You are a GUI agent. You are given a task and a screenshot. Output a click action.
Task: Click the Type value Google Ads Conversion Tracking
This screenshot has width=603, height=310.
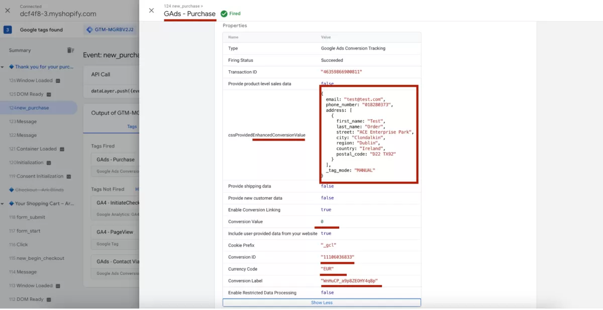point(353,48)
